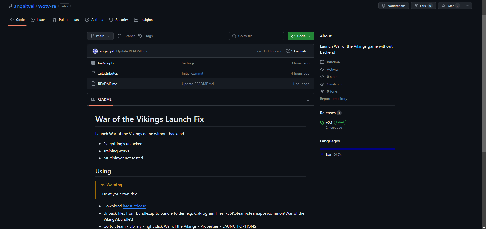Image resolution: width=486 pixels, height=229 pixels.
Task: Open the Security tab
Action: tap(119, 20)
